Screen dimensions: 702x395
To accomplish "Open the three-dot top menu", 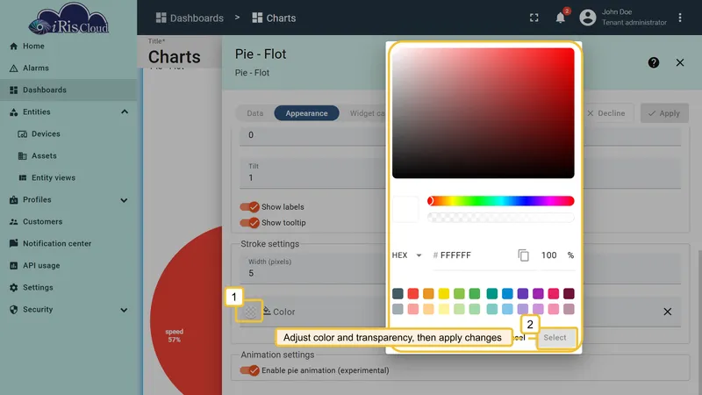I will pos(679,18).
